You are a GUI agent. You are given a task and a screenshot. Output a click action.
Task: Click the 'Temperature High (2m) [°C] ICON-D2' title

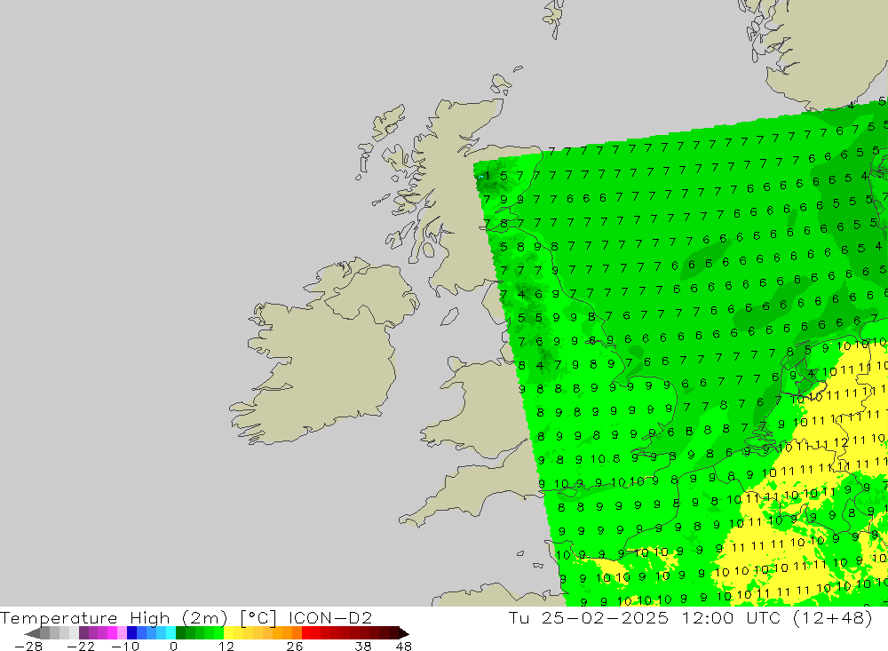point(186,617)
